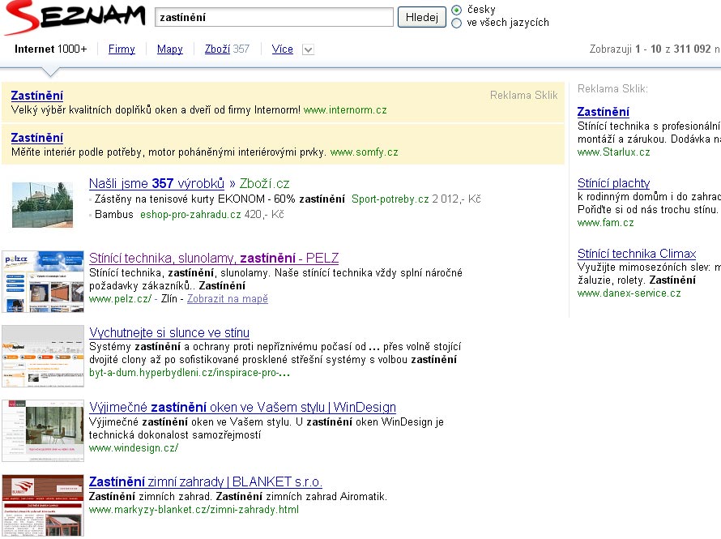Image resolution: width=721 pixels, height=539 pixels.
Task: Open the WinDesign 'Výjimečné zastínění oken' result
Action: (242, 407)
